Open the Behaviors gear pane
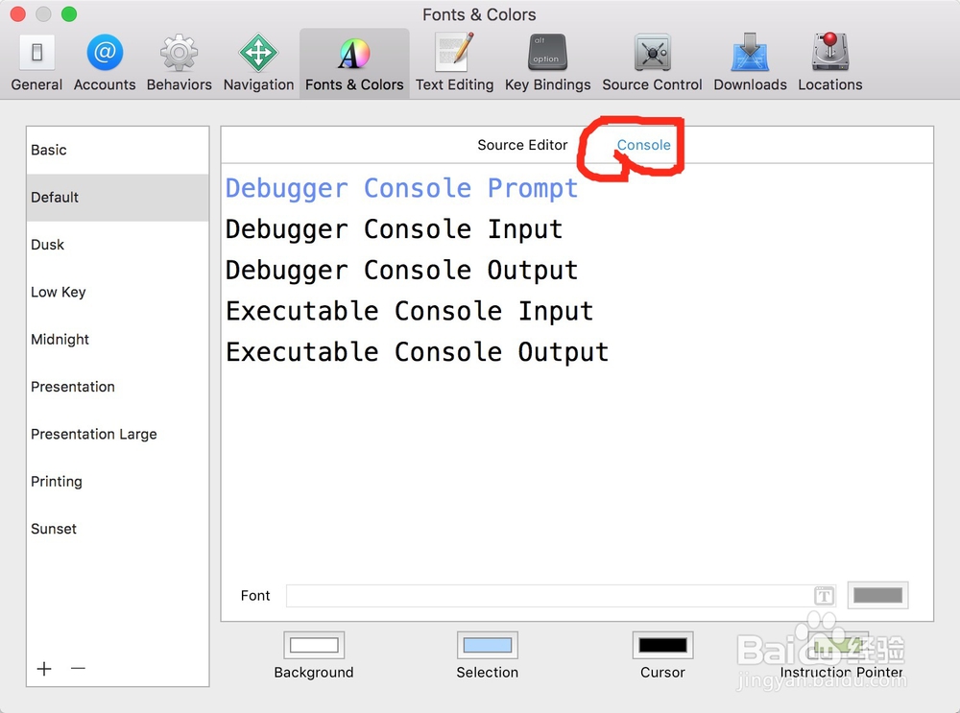Screen dimensions: 960x713 [x=179, y=62]
